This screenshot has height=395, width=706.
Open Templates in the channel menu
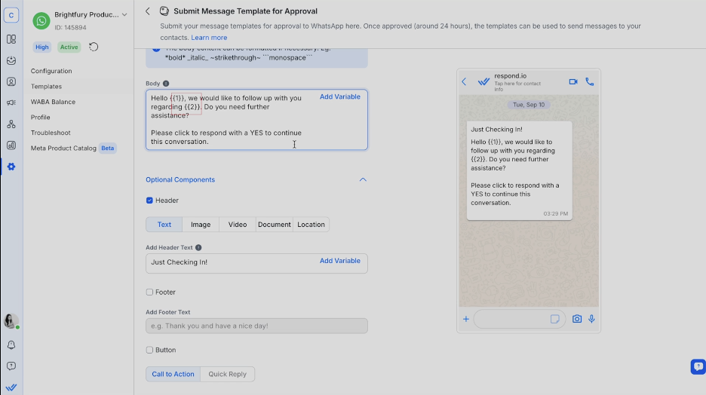pos(46,87)
